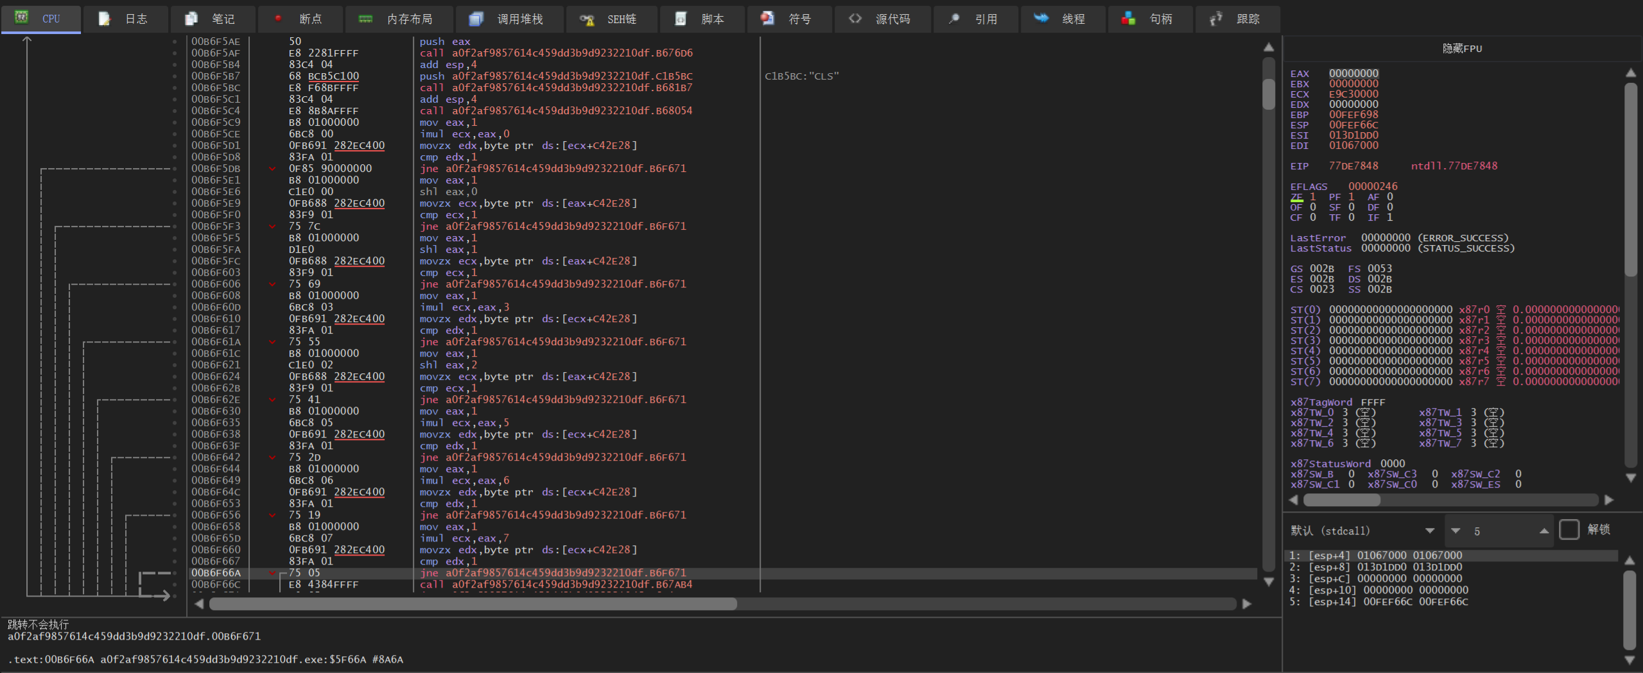Click the 调用堆栈 (Call Stack) icon
The image size is (1643, 673).
click(476, 19)
